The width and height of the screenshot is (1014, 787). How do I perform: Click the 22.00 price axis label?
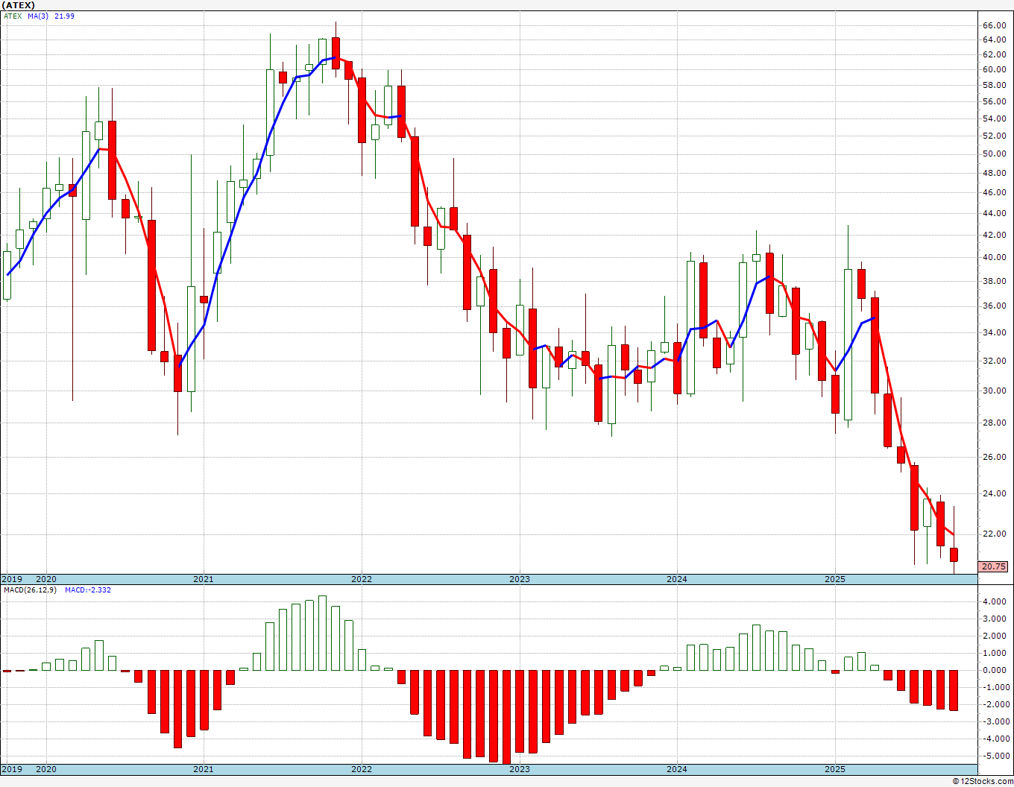pos(994,534)
